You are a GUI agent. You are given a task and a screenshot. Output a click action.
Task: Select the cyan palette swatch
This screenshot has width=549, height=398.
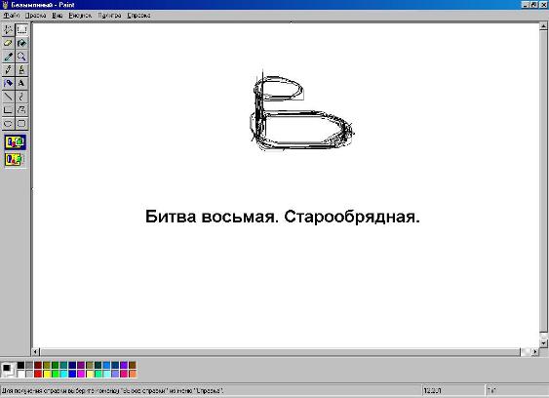click(x=63, y=374)
